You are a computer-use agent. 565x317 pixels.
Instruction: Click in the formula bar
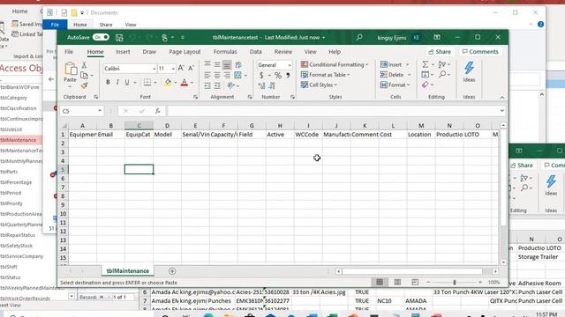[x=333, y=111]
